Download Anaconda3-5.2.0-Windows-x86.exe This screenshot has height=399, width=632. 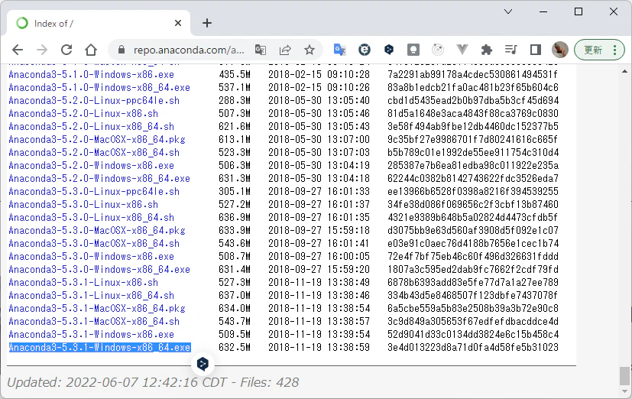91,166
